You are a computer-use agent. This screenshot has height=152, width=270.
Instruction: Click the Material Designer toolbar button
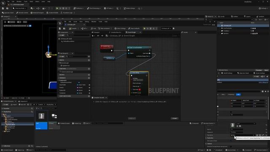(37, 13)
